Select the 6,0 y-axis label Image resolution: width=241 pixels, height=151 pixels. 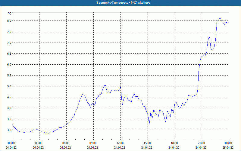point(9,65)
